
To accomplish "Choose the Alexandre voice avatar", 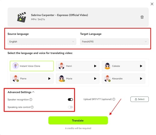I will (x=108, y=79).
